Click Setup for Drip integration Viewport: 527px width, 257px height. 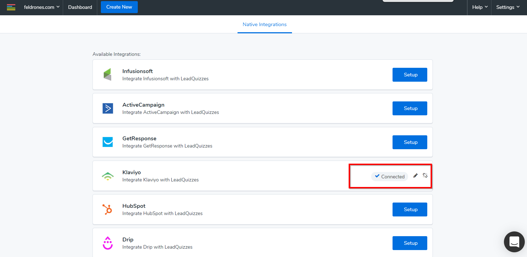[x=410, y=243]
